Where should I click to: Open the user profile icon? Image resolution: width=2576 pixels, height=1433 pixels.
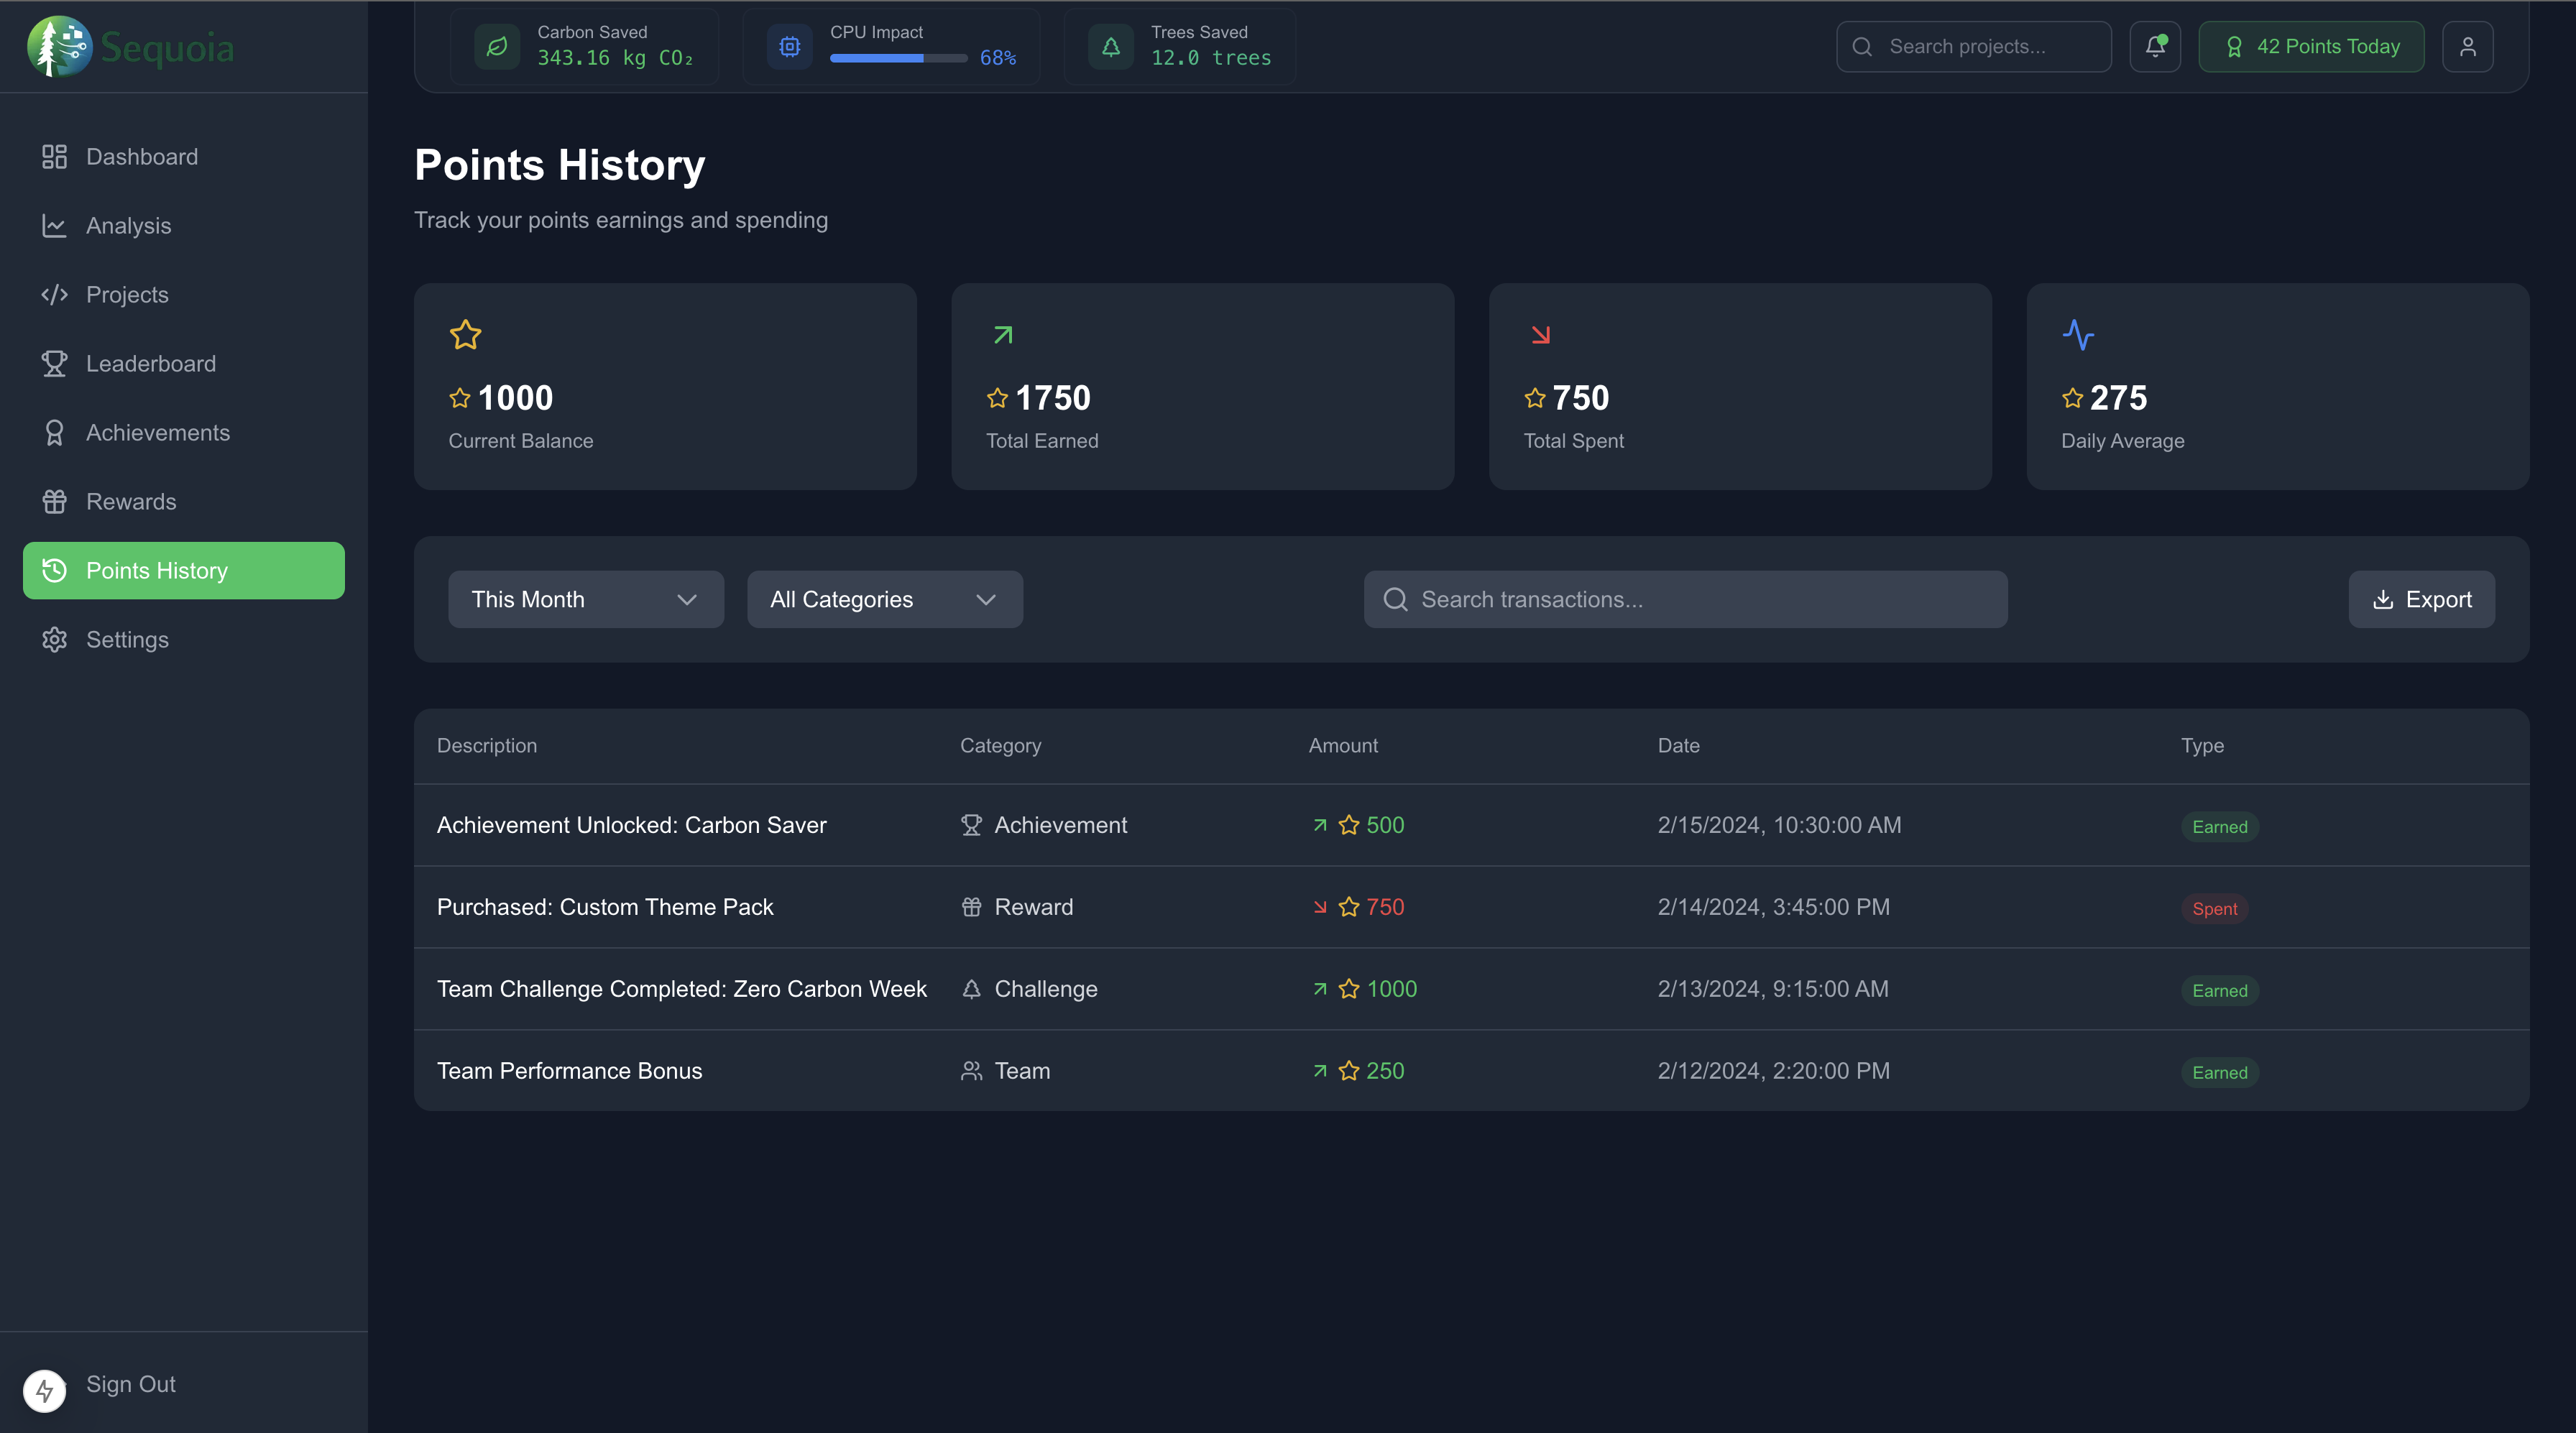tap(2467, 47)
